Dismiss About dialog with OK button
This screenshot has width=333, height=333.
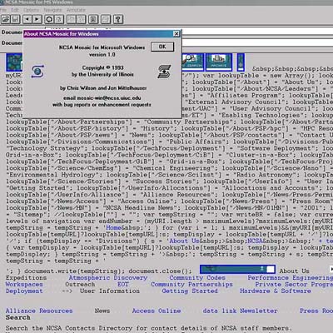162,47
